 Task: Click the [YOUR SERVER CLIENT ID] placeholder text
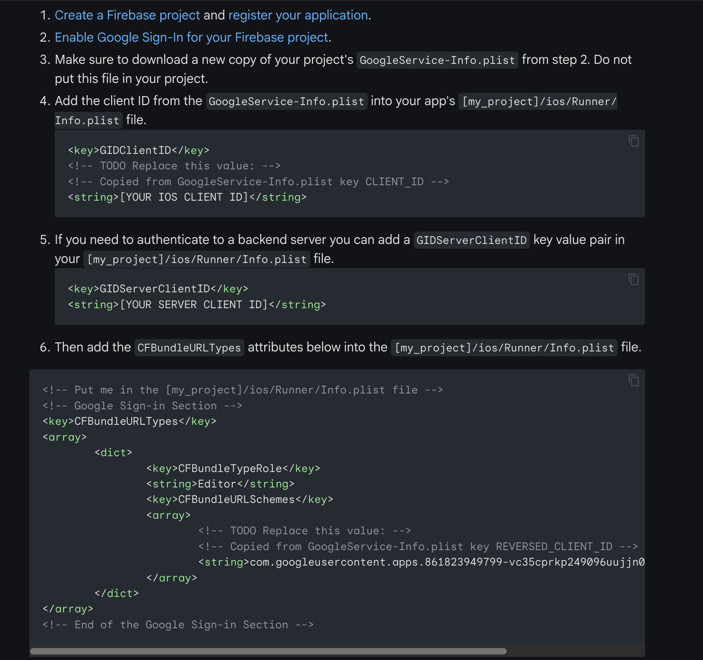[194, 305]
